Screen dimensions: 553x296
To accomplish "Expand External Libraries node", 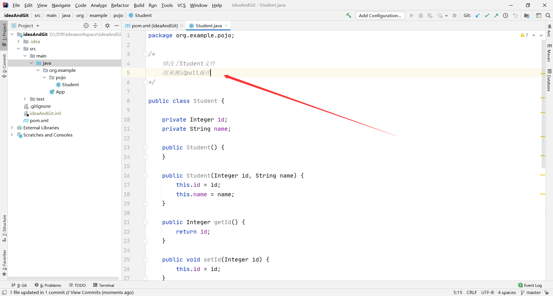I will click(x=12, y=128).
